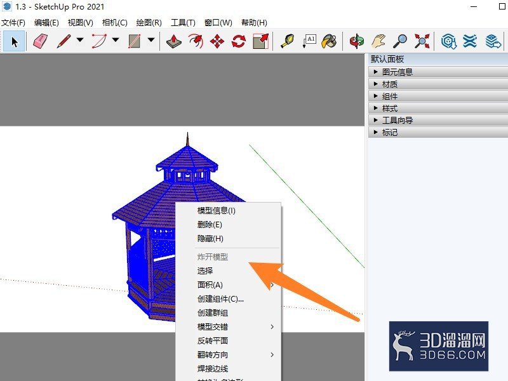Click the 默认面板 tray title
508x381 pixels.
tap(387, 59)
